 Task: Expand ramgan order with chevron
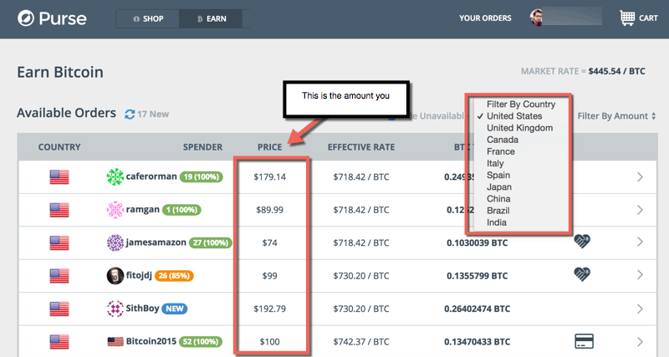[640, 210]
